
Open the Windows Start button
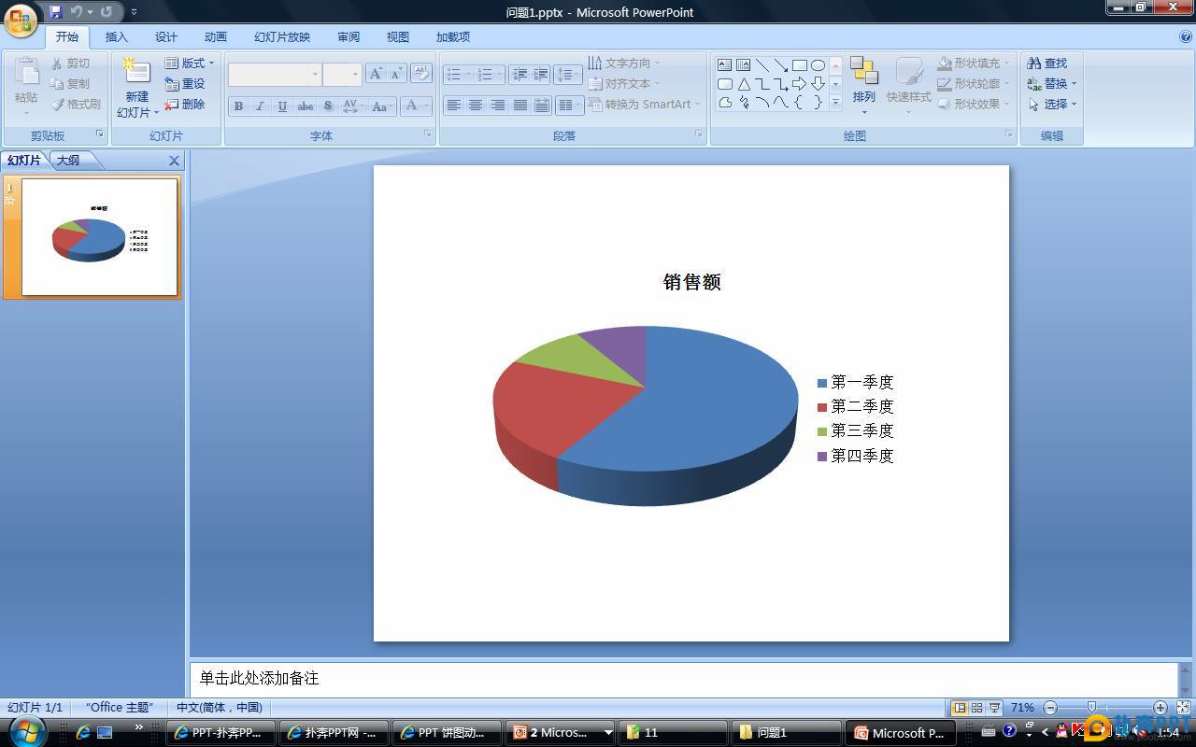pos(26,732)
